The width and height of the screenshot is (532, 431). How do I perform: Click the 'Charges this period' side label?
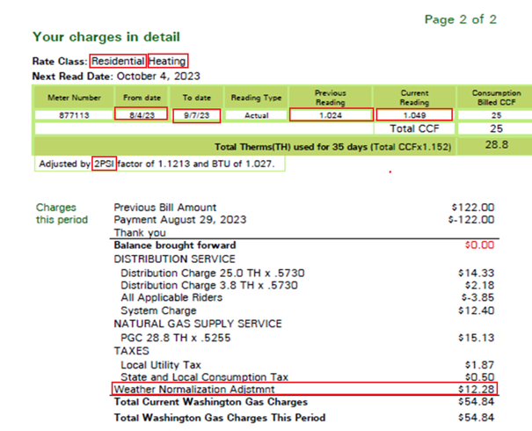click(x=62, y=214)
